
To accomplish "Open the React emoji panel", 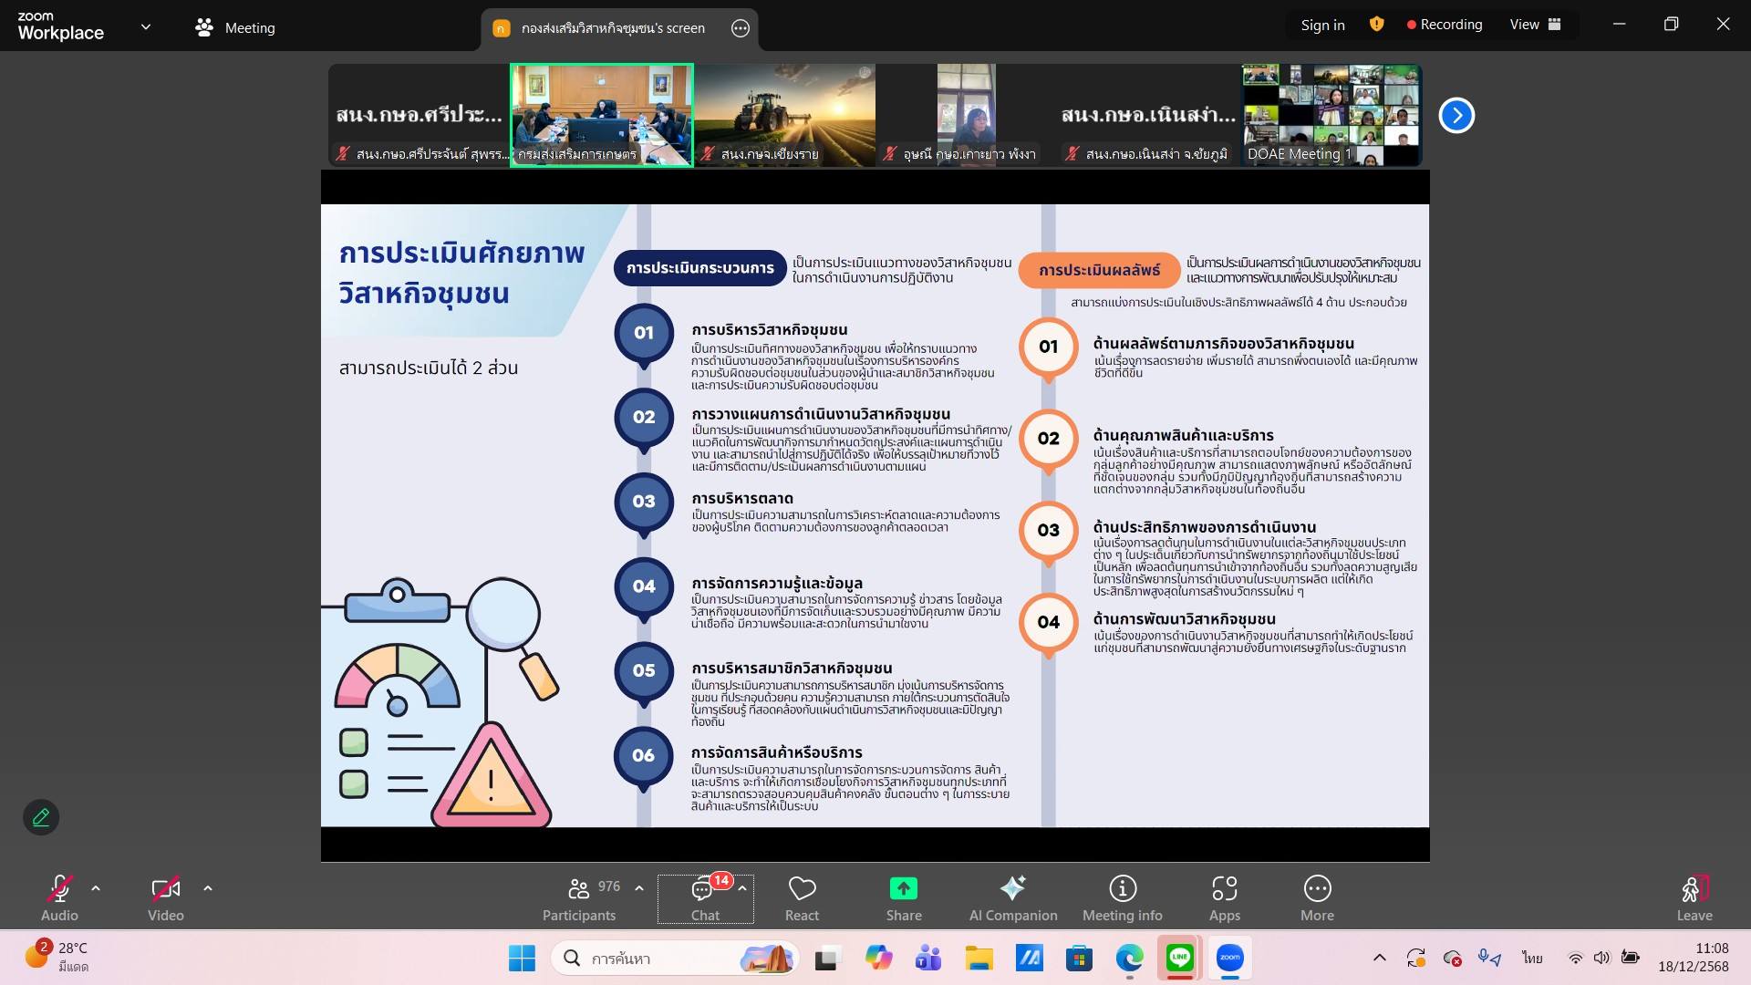I will 802,889.
